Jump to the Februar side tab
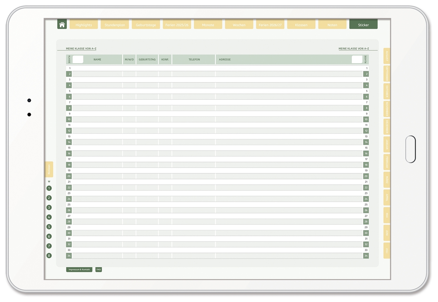 [x=387, y=162]
